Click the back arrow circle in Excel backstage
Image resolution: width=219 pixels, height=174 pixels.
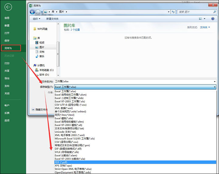coord(8,7)
